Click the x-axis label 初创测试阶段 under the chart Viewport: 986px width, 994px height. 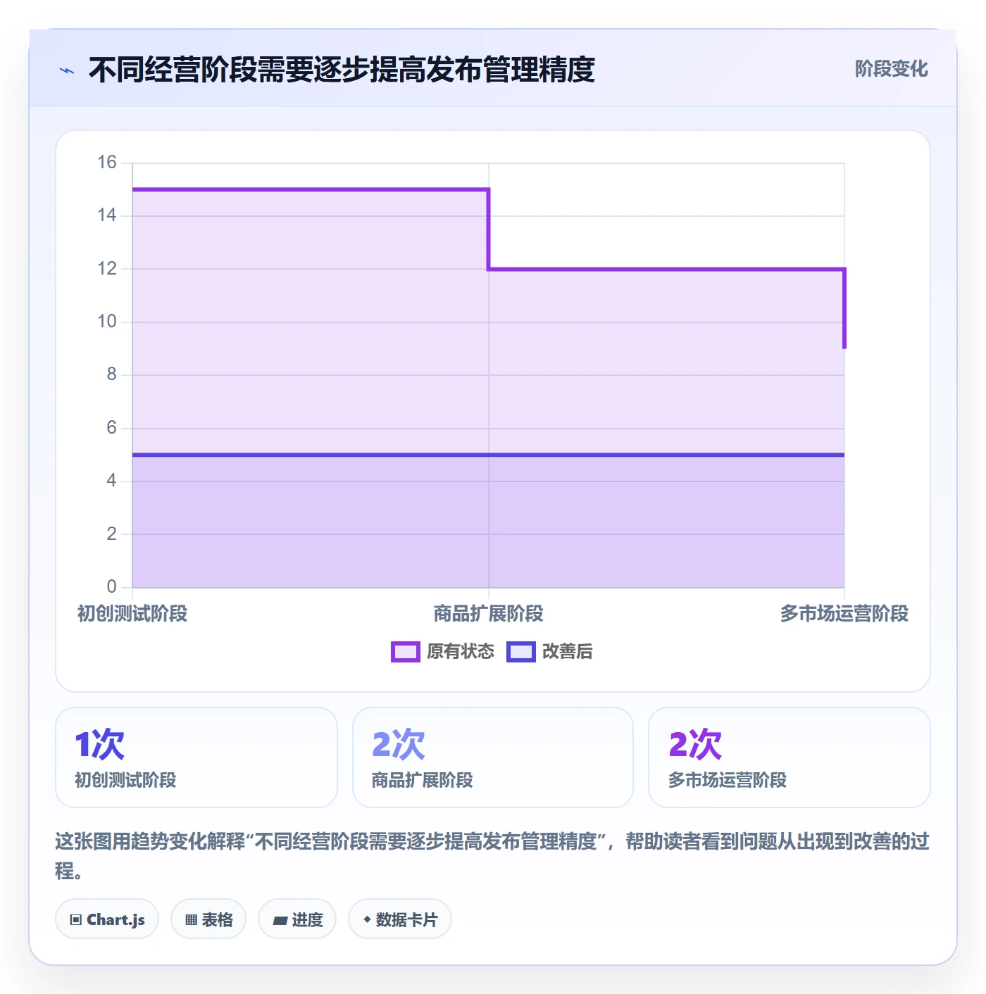(x=132, y=614)
